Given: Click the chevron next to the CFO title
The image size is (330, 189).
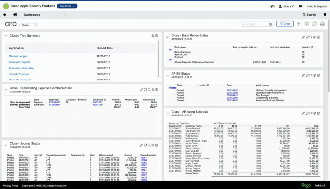Looking at the screenshot, I should tap(19, 25).
